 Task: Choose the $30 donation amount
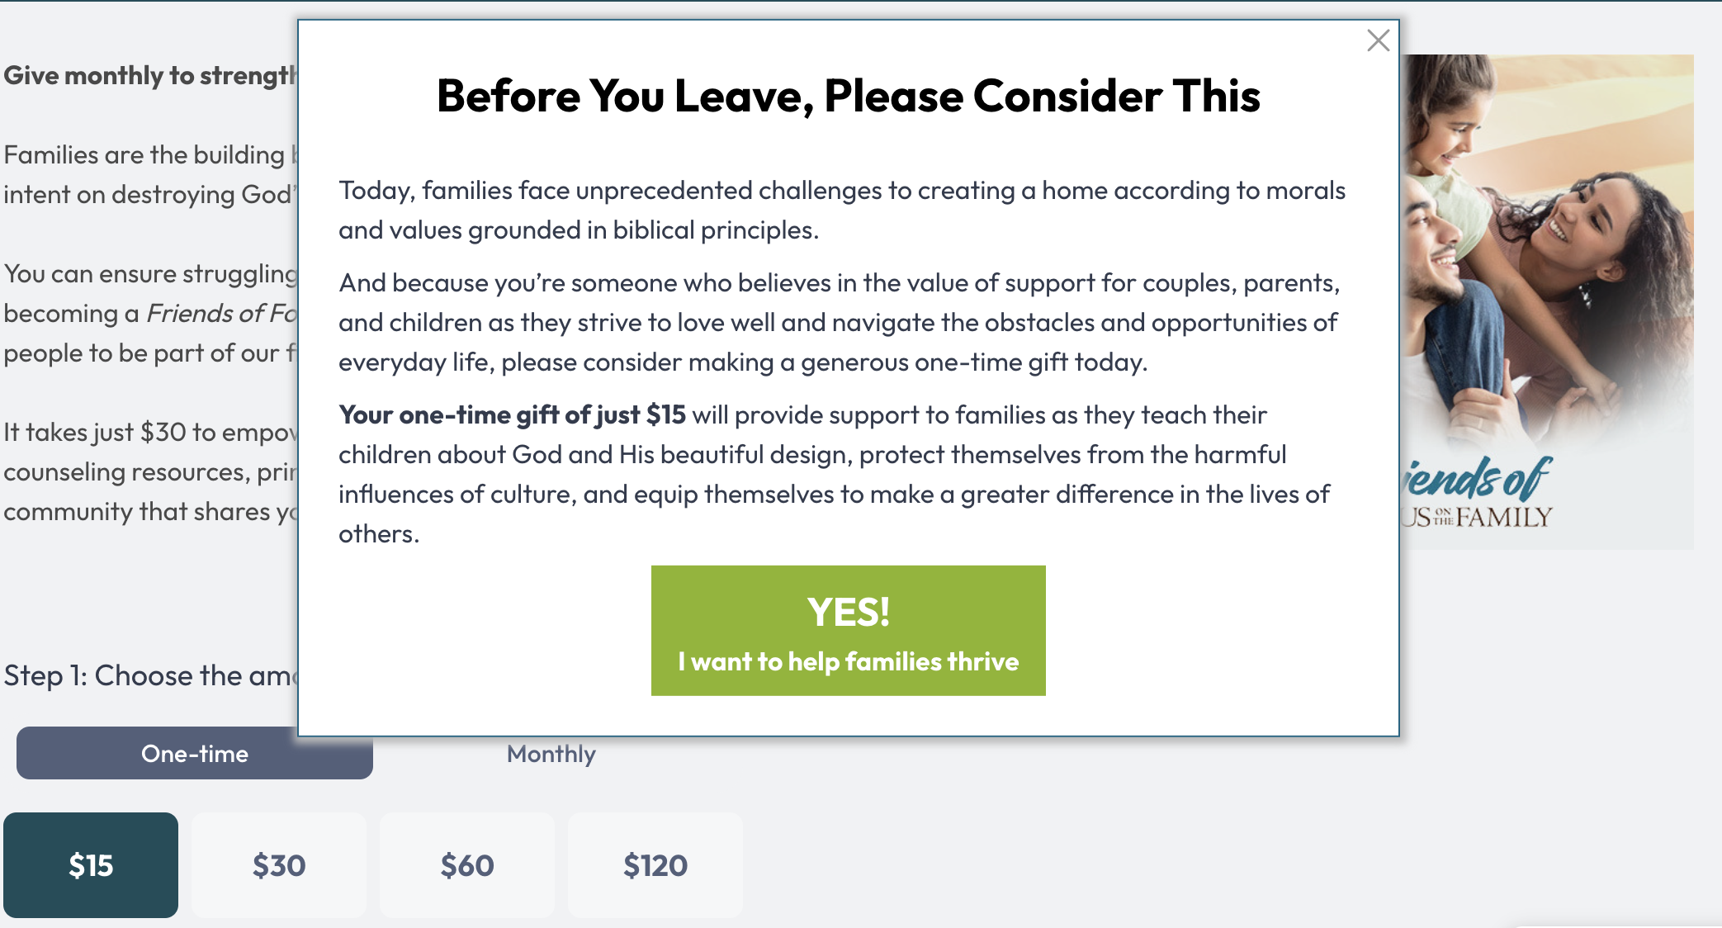click(x=279, y=864)
